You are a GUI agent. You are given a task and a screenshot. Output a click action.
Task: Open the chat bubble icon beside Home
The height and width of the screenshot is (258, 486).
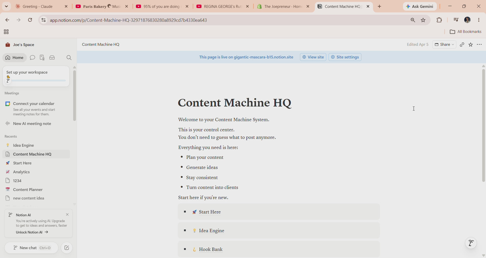point(32,58)
